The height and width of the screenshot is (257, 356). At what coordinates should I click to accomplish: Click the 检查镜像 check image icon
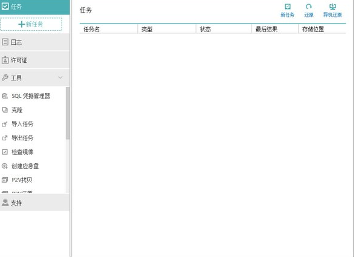[x=5, y=152]
